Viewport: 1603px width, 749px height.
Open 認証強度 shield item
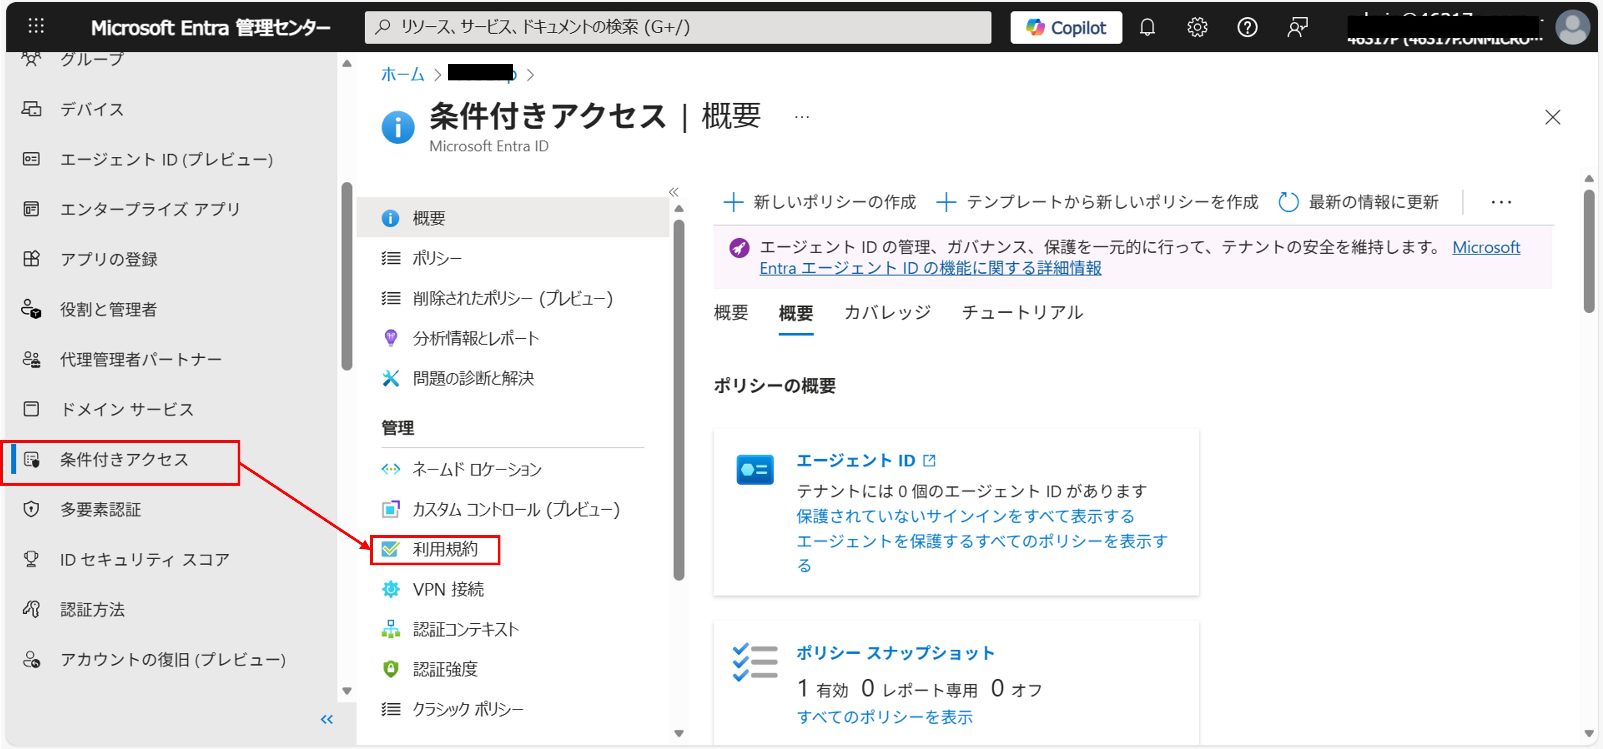click(444, 669)
